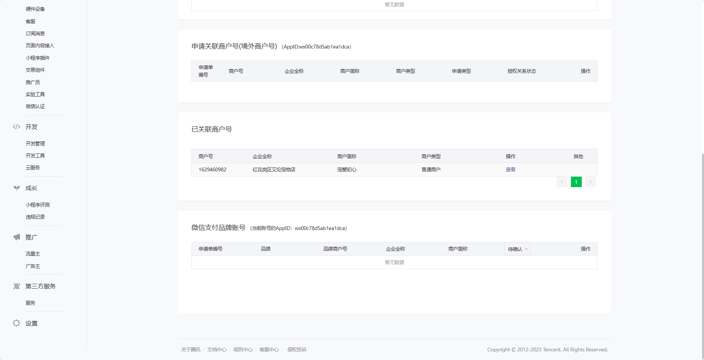This screenshot has width=704, height=360.
Task: Click the 申请关联商户号(境外商户号) heading
Action: tap(234, 46)
